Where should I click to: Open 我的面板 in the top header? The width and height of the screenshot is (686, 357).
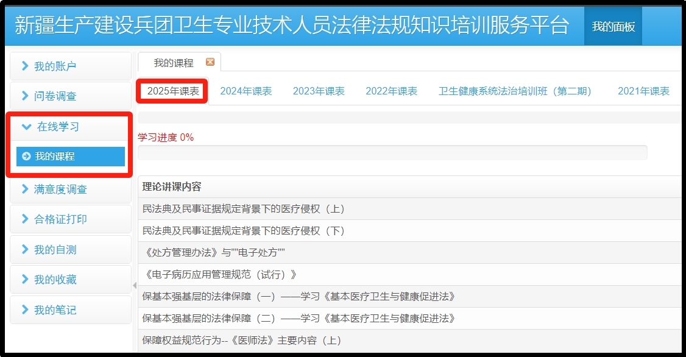613,26
